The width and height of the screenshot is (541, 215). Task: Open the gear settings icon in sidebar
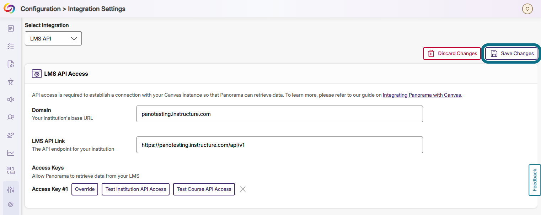pos(11,204)
